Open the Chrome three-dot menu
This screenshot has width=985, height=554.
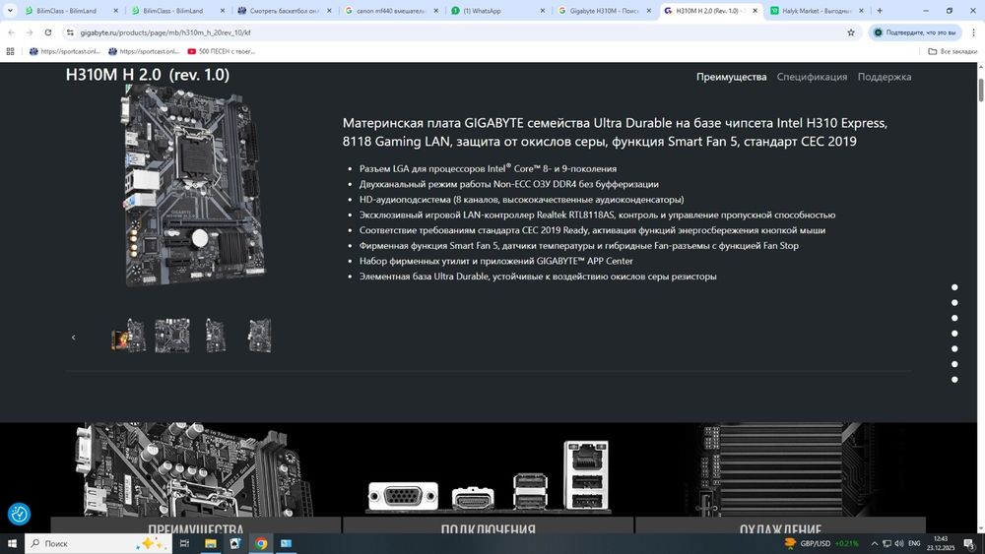(x=974, y=32)
